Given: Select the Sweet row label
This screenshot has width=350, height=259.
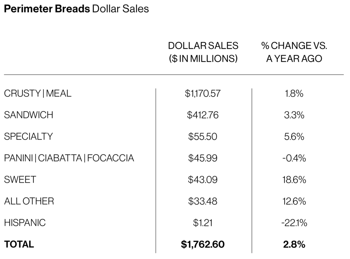Looking at the screenshot, I should click(20, 179).
